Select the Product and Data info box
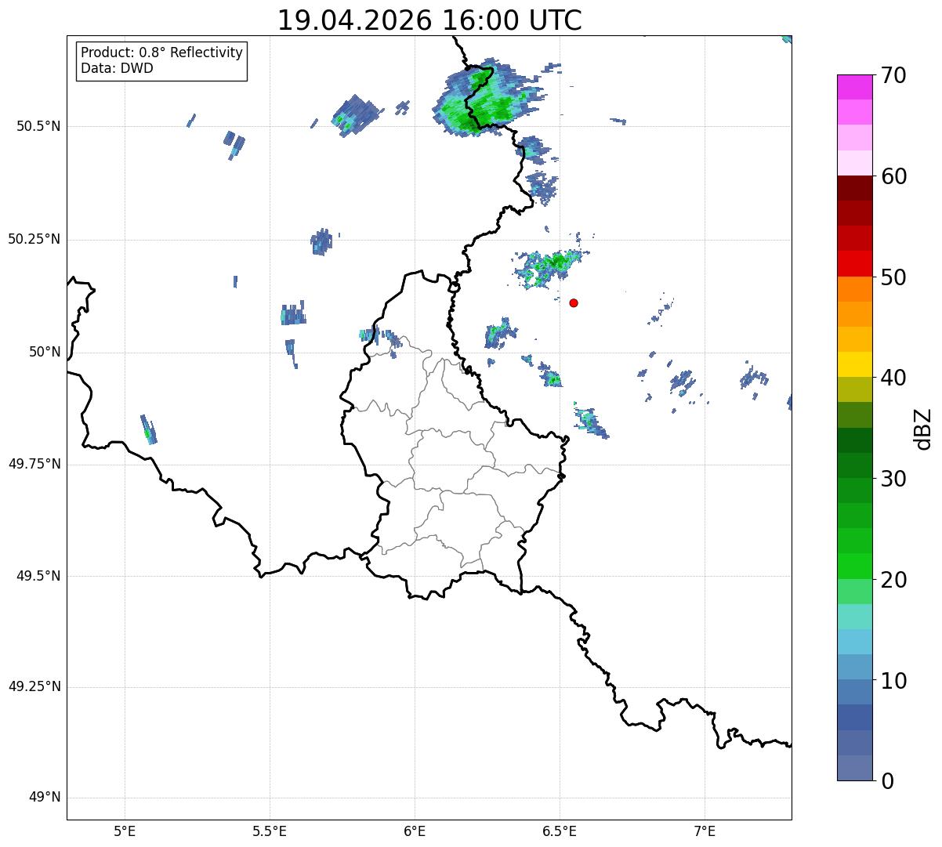This screenshot has height=847, width=942. [162, 60]
